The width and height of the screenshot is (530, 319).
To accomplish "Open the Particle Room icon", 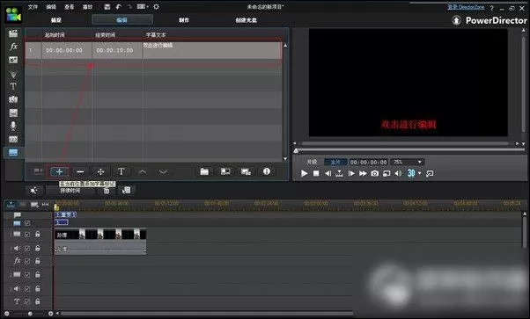I will (x=13, y=74).
